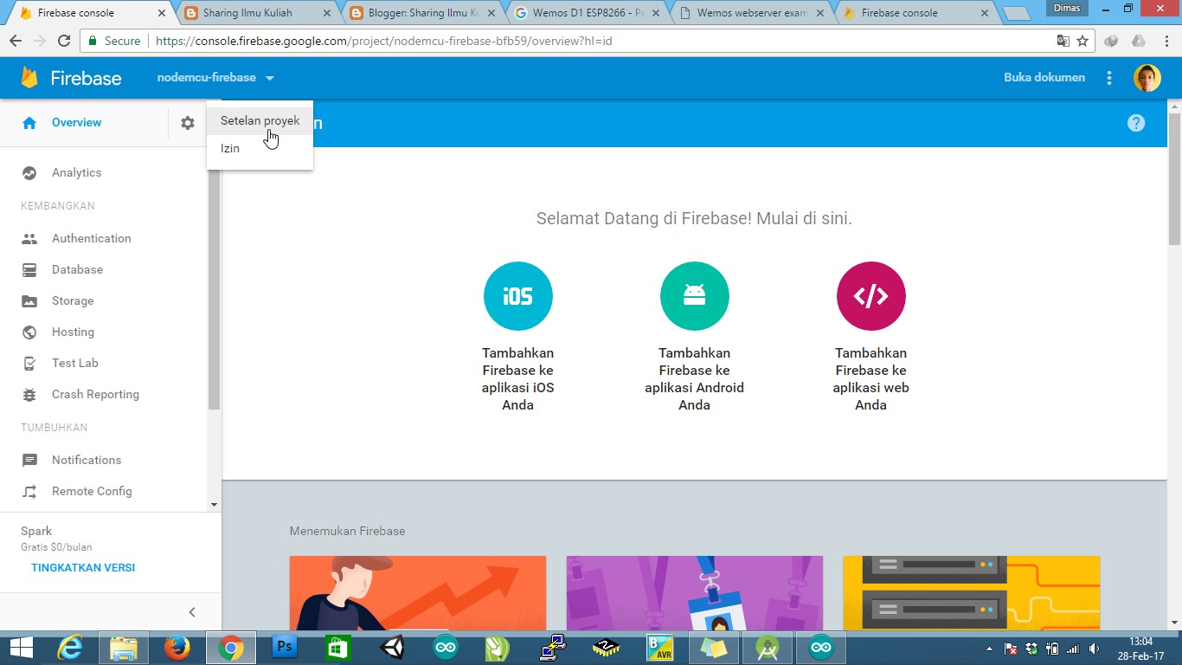Click the sidebar scroll down arrow

point(214,505)
